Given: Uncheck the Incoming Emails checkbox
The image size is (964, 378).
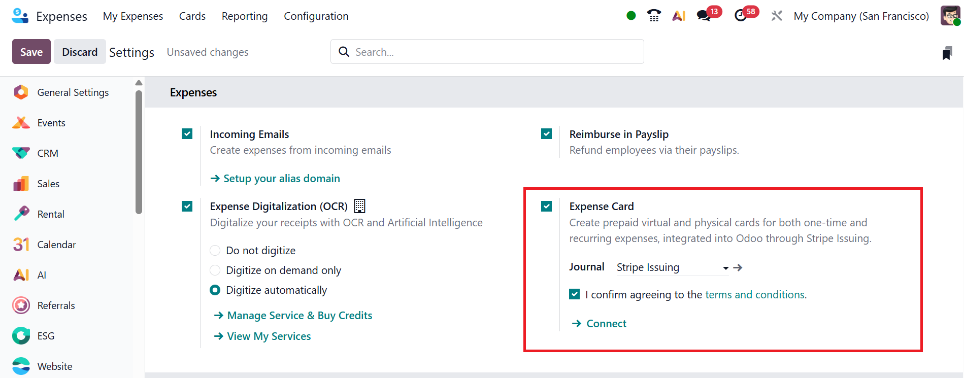Looking at the screenshot, I should pyautogui.click(x=187, y=134).
